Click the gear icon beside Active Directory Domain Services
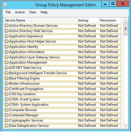 7,26
